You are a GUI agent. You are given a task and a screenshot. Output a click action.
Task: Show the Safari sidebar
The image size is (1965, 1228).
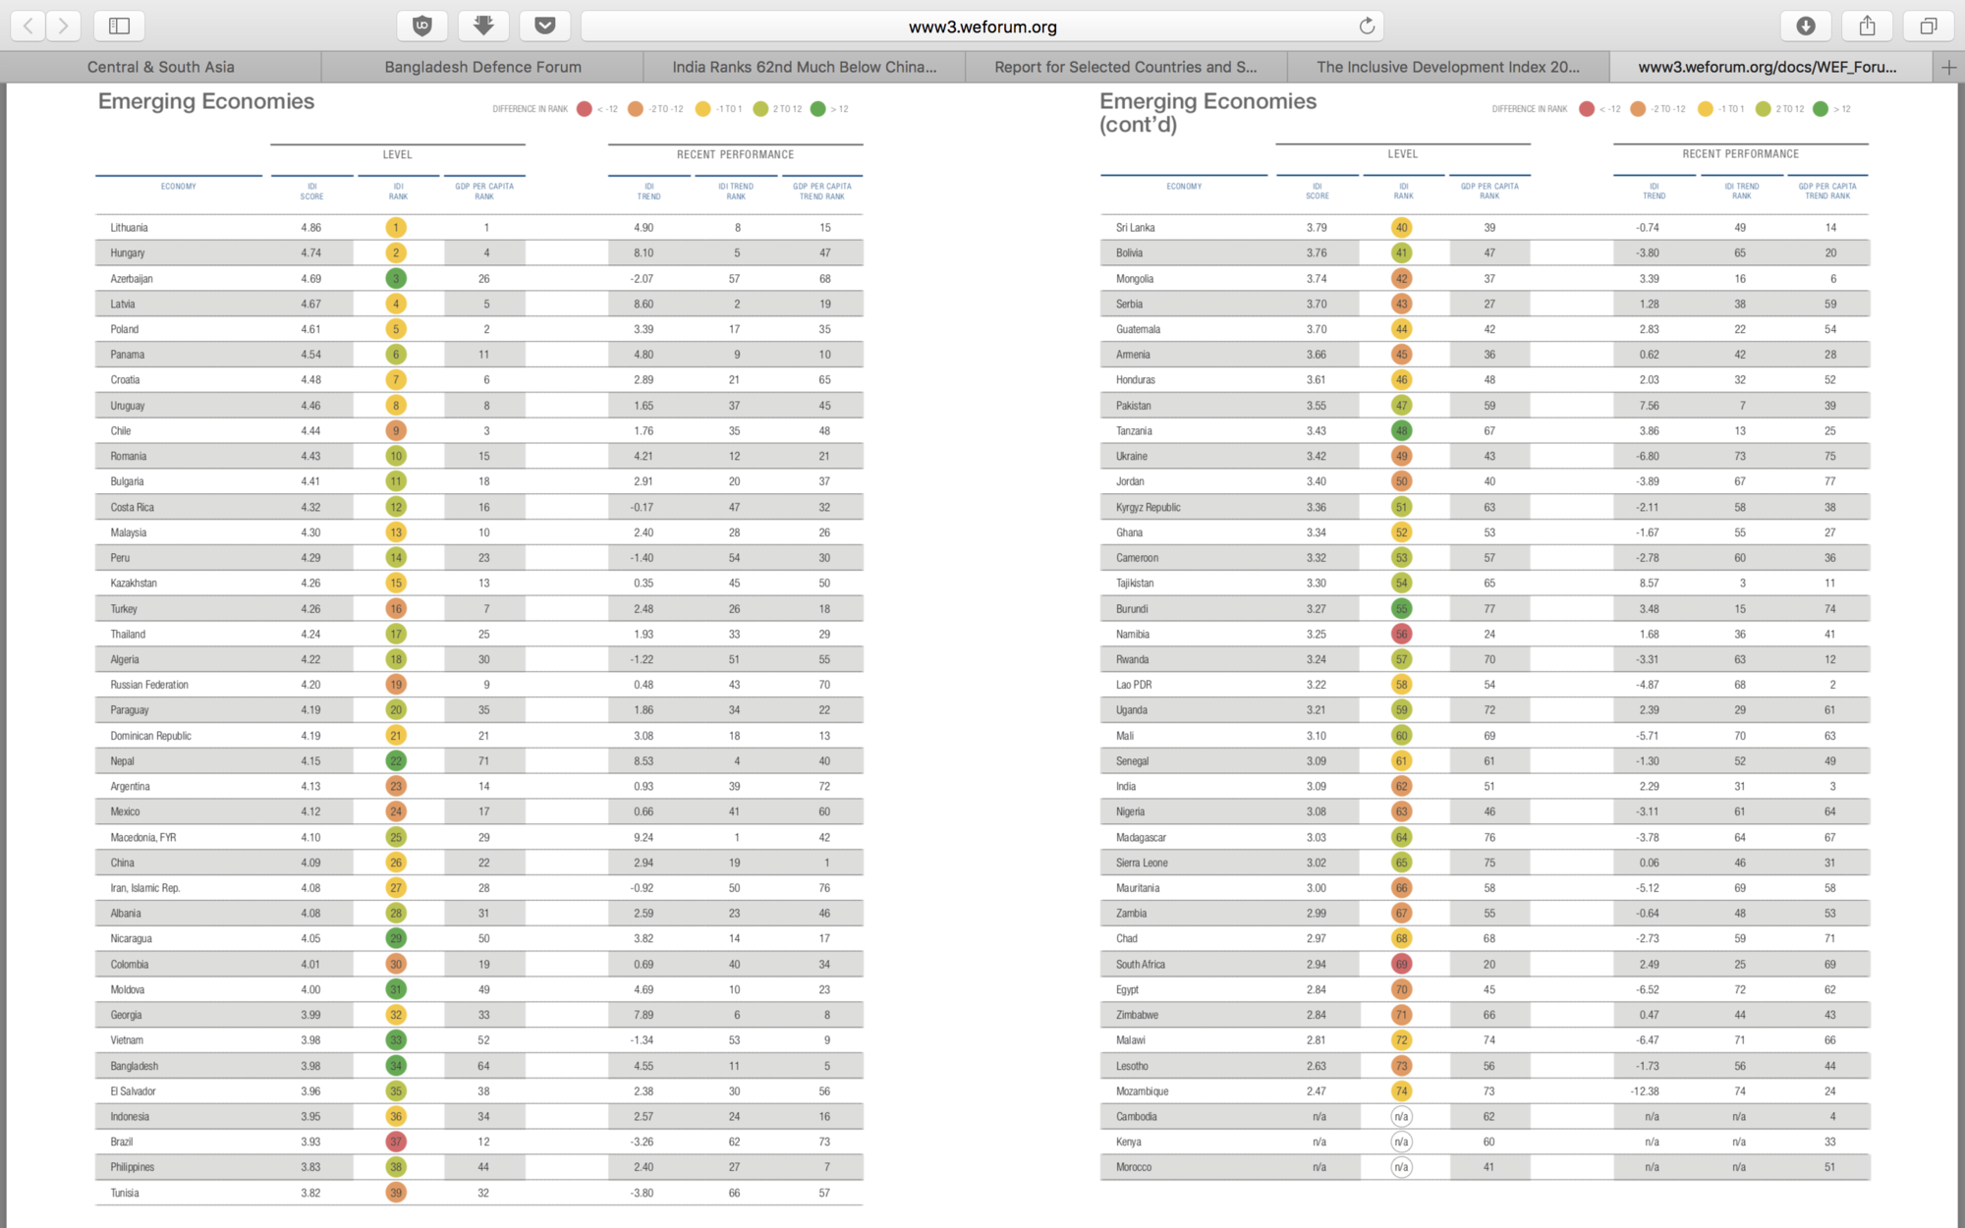tap(119, 26)
